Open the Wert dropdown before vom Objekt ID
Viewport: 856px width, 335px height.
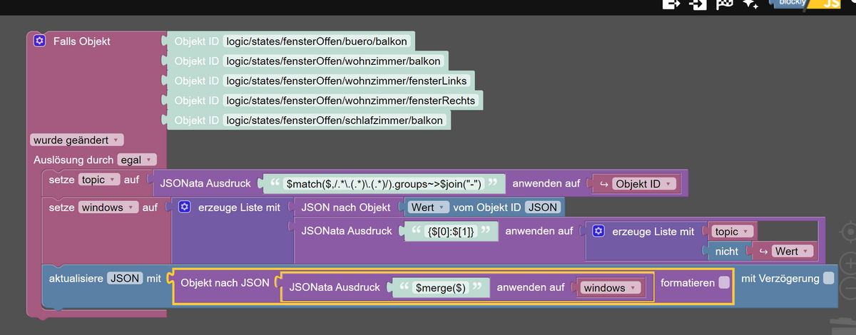tap(428, 207)
